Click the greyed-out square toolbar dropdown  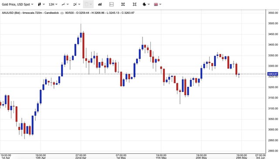[x=88, y=4]
